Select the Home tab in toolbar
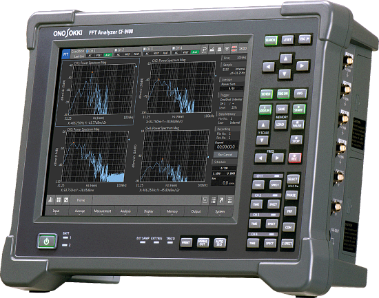379x298 pixels. (81, 200)
